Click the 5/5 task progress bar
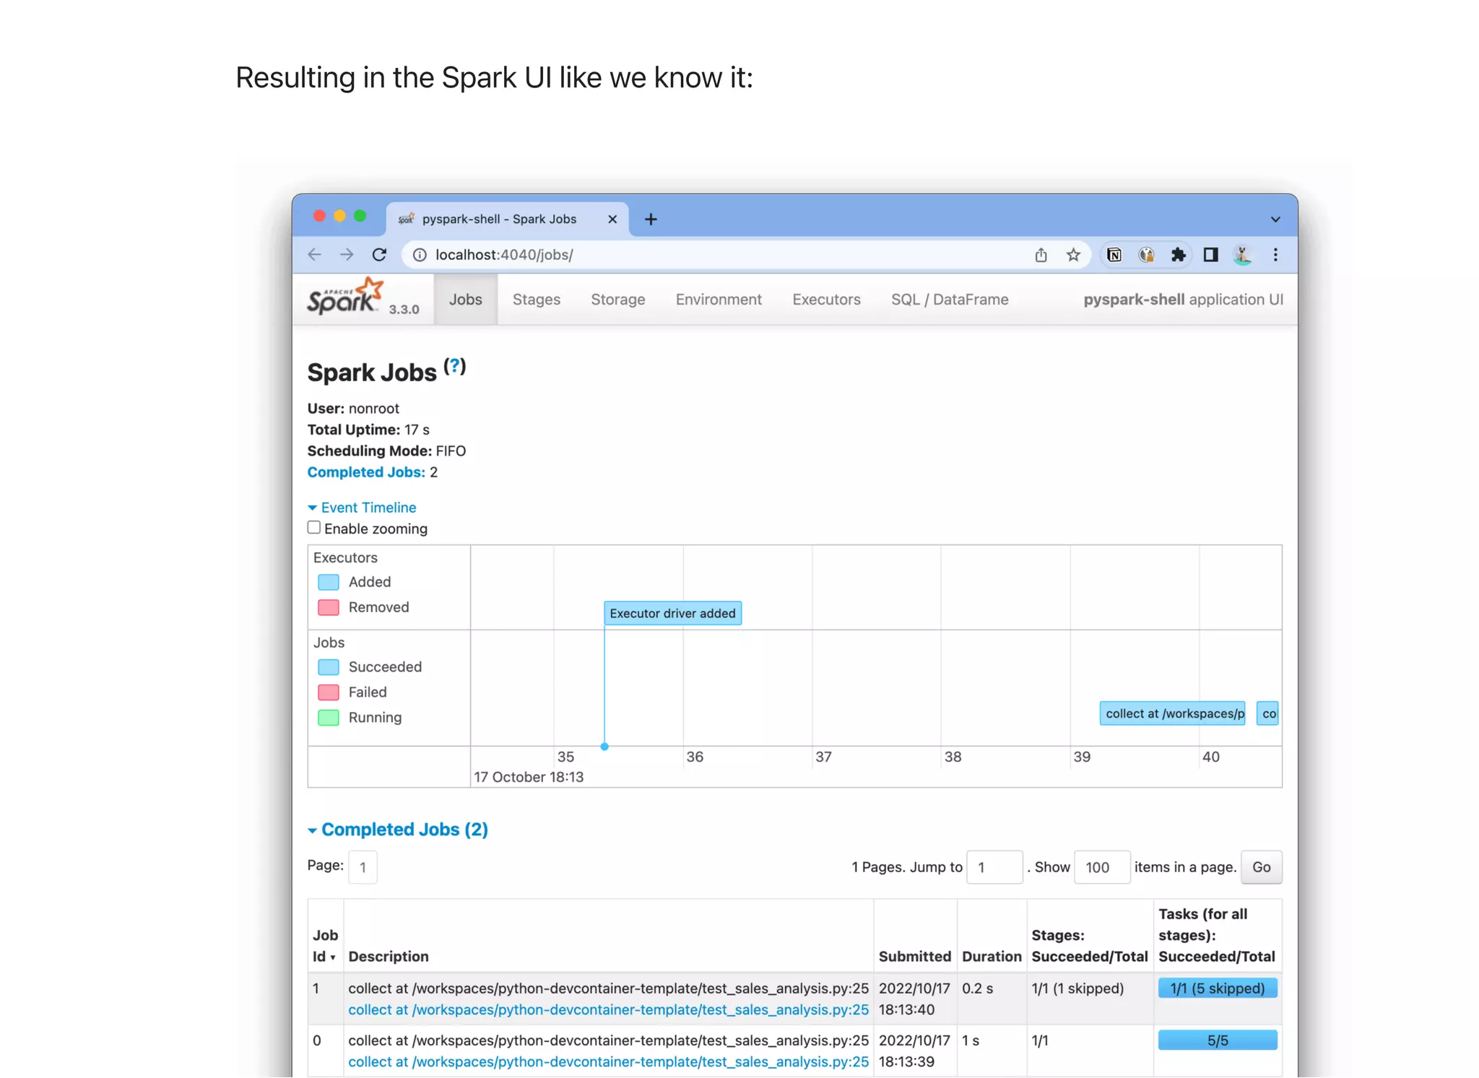Screen dimensions: 1479x1078 point(1217,1040)
